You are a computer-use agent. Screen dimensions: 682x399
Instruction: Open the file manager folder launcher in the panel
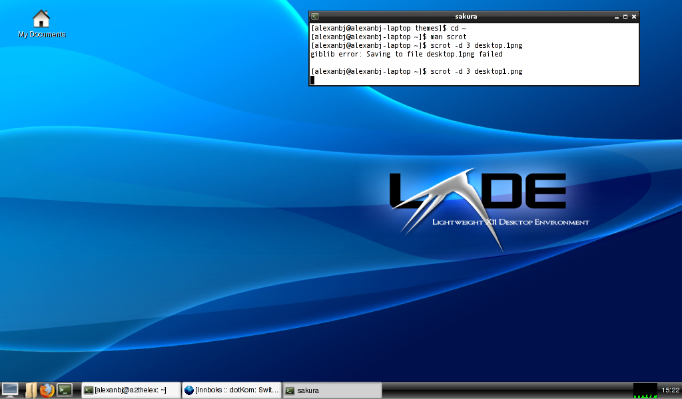(31, 390)
